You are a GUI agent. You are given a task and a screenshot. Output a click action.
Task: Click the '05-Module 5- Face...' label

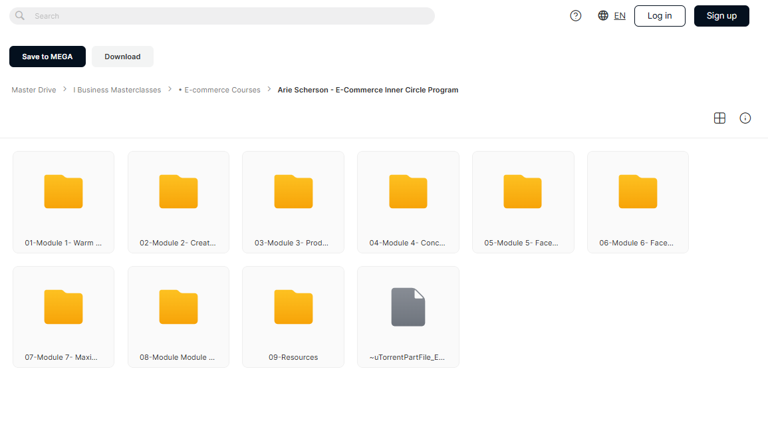(x=521, y=243)
